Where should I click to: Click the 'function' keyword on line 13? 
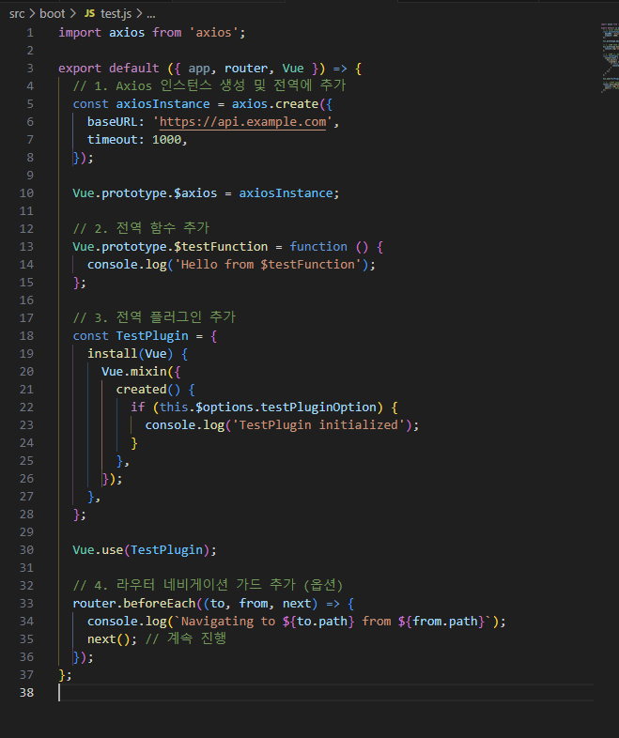point(318,247)
